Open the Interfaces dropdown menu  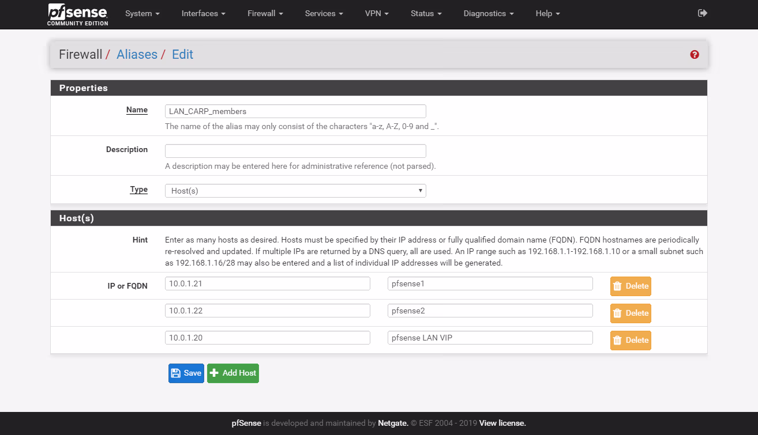[x=203, y=14]
